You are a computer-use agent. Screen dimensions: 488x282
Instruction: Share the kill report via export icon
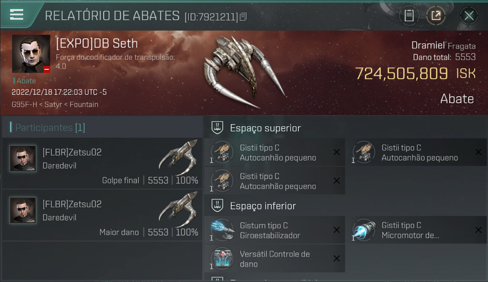(x=436, y=16)
